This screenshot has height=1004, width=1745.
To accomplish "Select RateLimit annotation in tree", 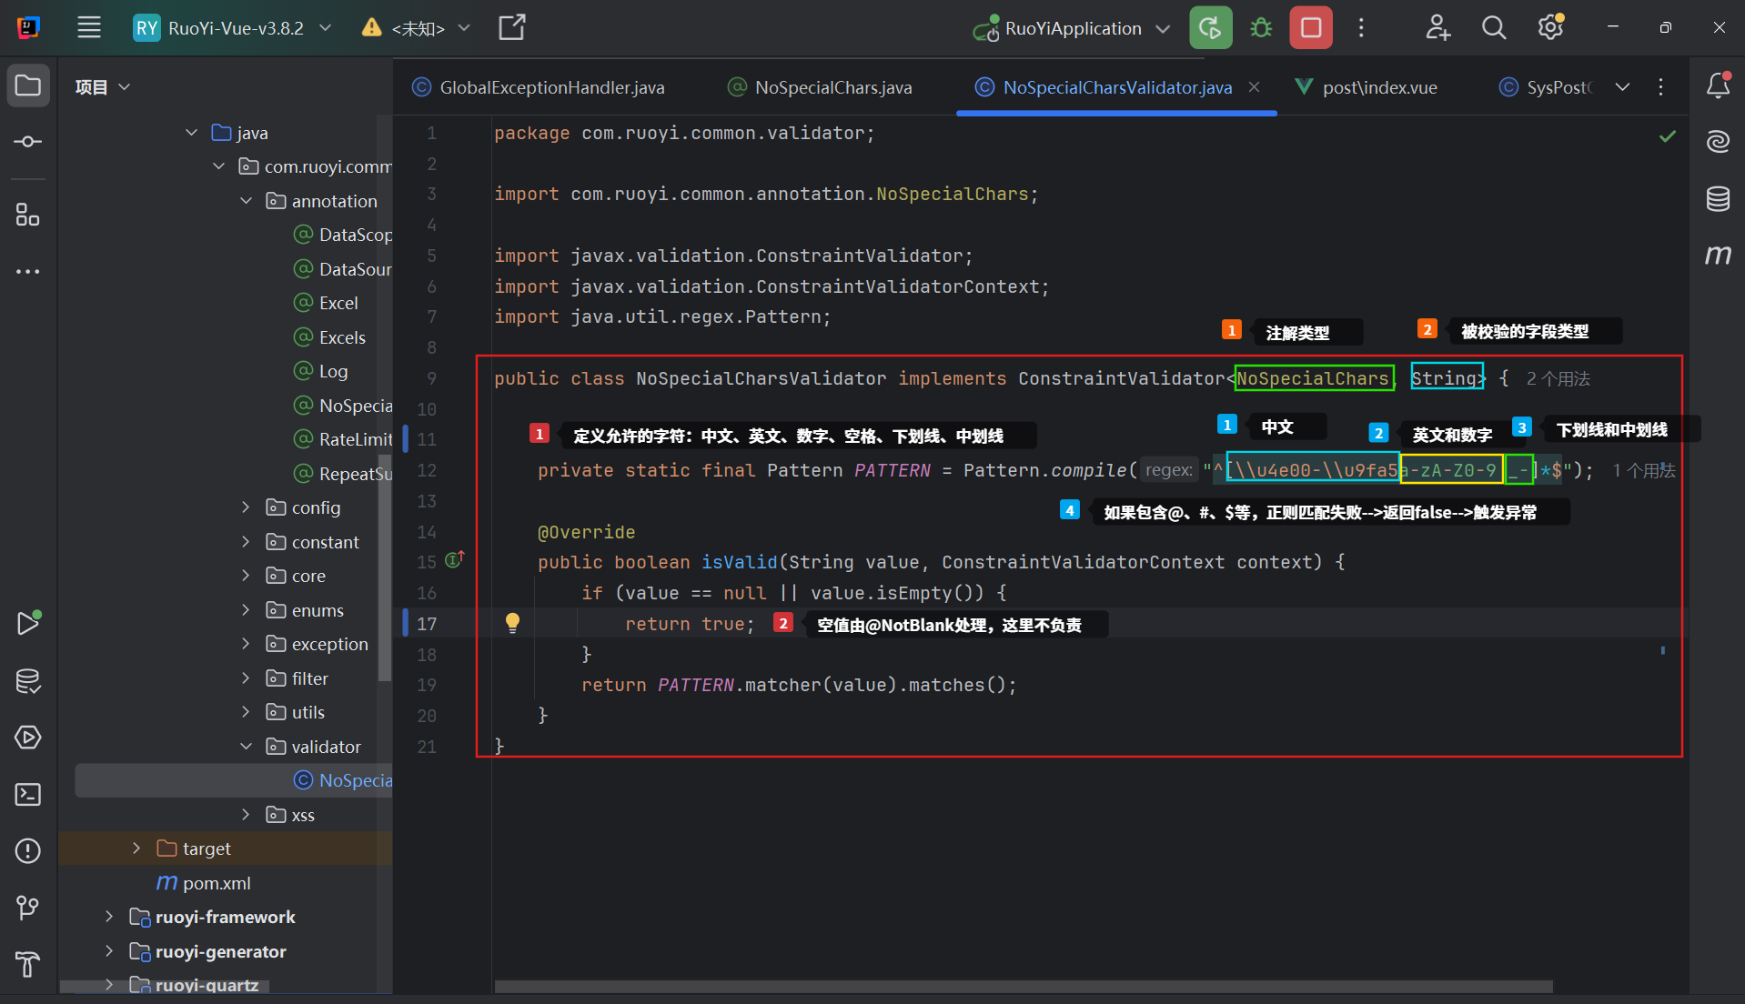I will (x=343, y=439).
